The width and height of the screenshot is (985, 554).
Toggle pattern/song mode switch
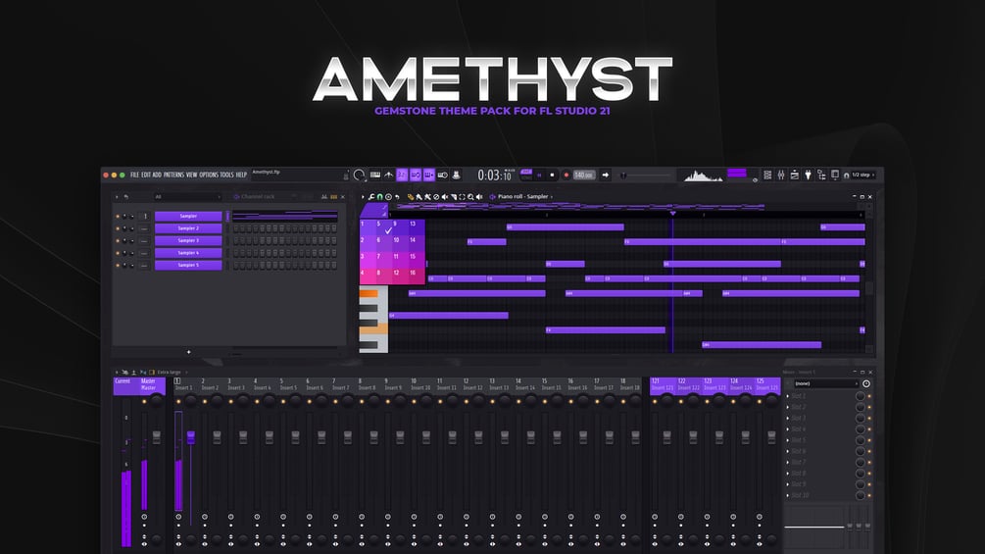point(526,175)
